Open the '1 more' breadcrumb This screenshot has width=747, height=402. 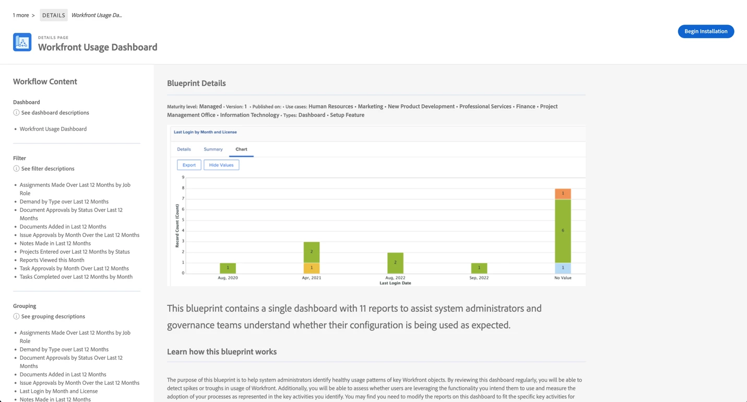coord(21,15)
